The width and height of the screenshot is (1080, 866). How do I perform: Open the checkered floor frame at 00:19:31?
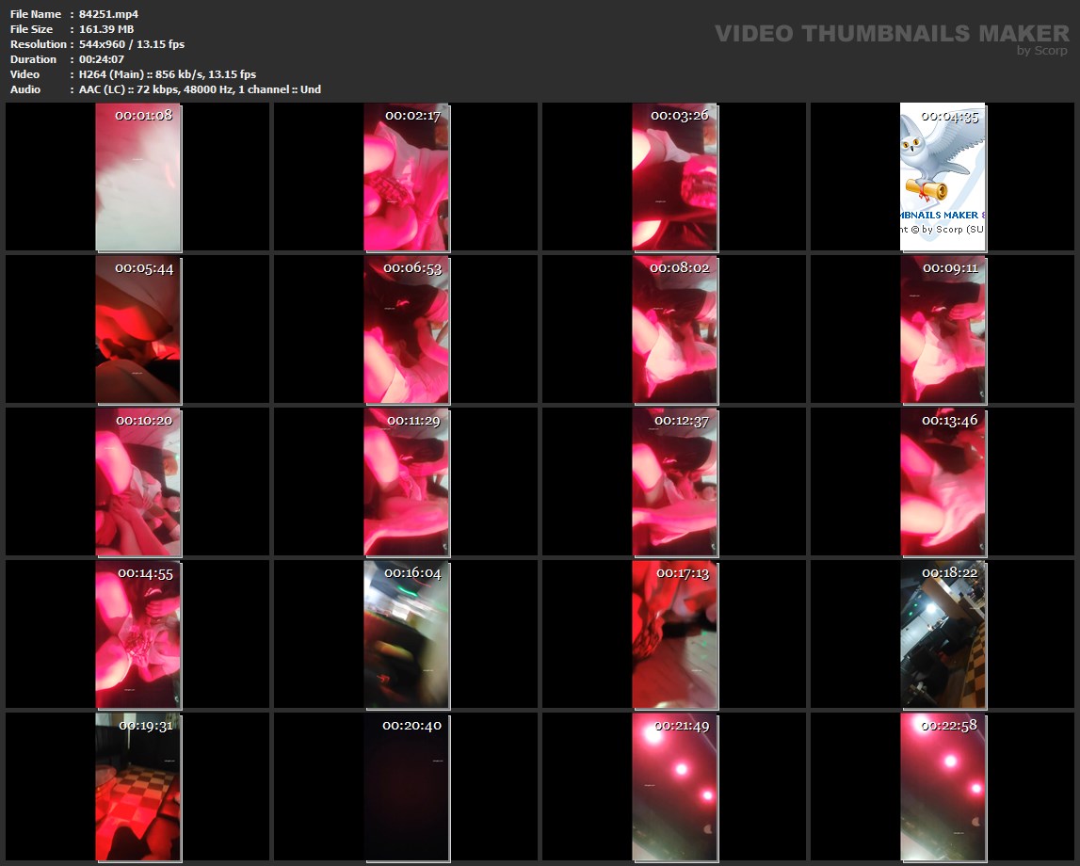coord(138,787)
